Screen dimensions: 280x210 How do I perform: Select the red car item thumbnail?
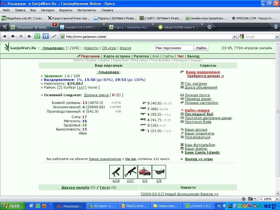(145, 172)
